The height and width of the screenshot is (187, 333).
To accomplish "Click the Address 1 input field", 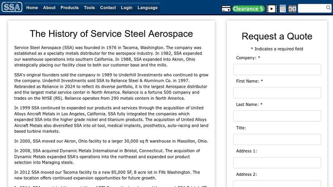I will click(277, 162).
